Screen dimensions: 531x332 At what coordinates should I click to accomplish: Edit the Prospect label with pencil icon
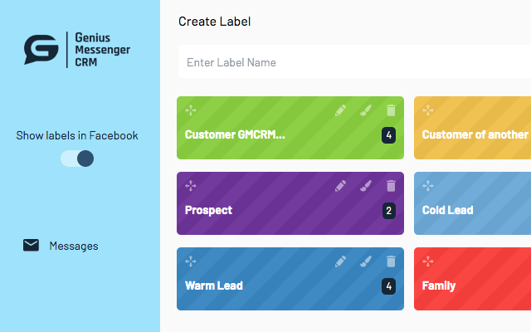click(x=340, y=186)
